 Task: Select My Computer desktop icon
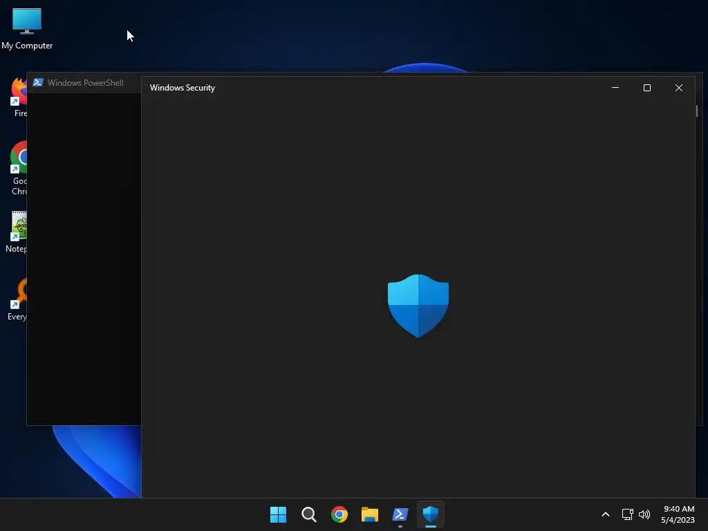click(x=27, y=29)
